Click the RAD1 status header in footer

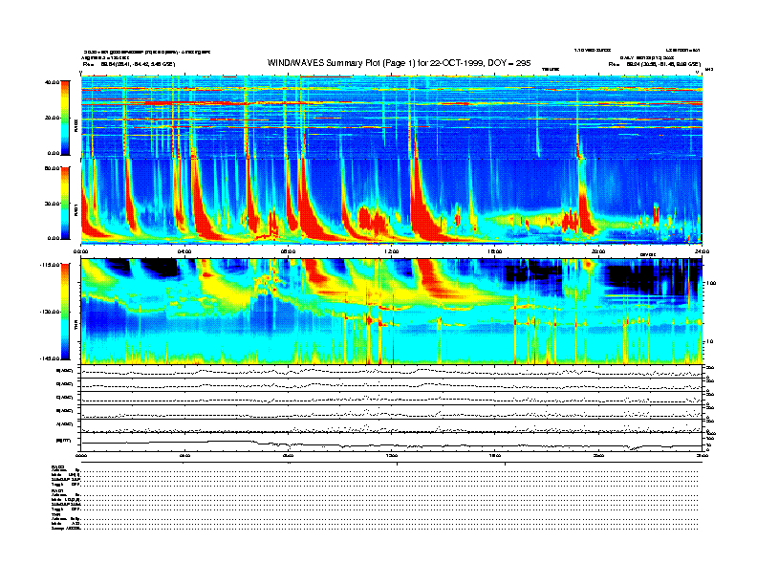click(x=58, y=491)
